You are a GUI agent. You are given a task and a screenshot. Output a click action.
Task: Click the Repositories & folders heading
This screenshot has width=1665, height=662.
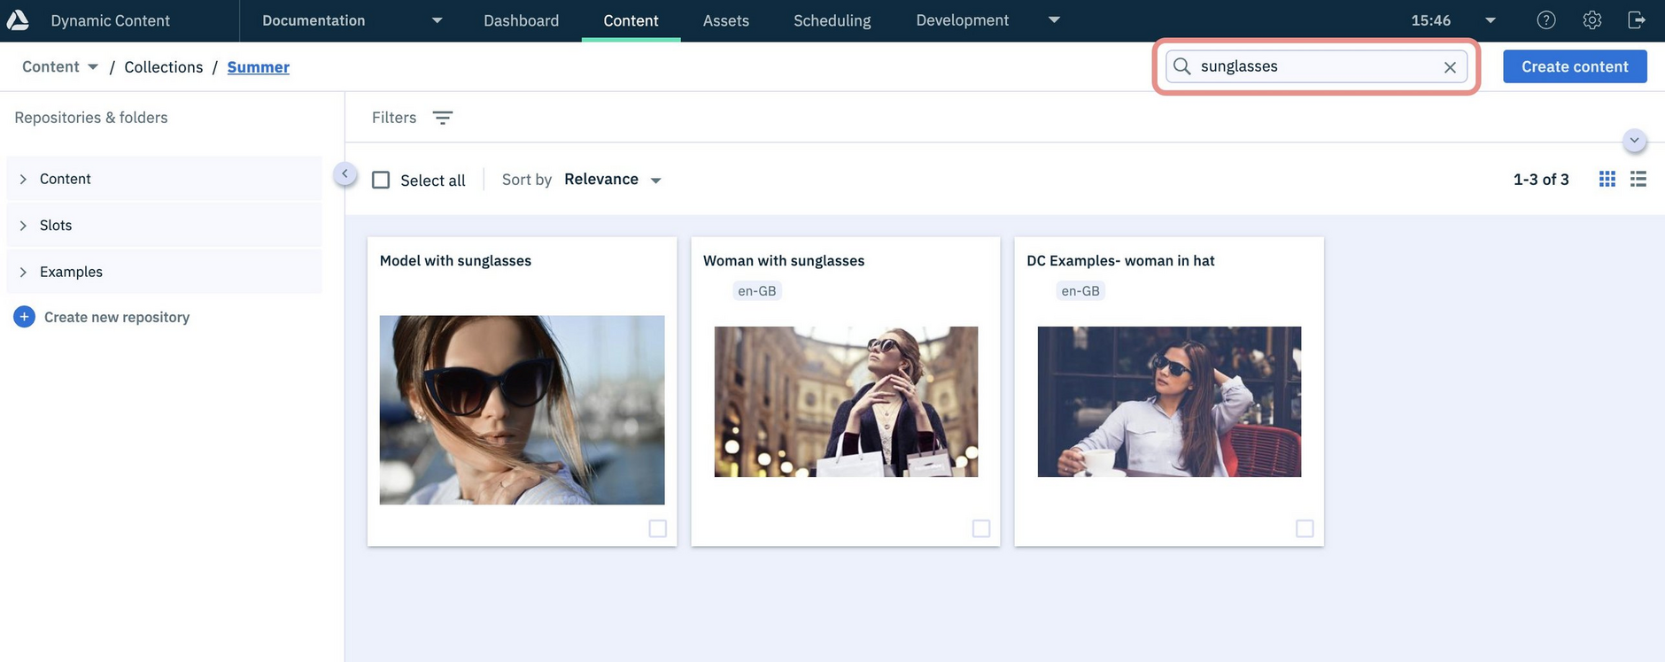point(91,118)
